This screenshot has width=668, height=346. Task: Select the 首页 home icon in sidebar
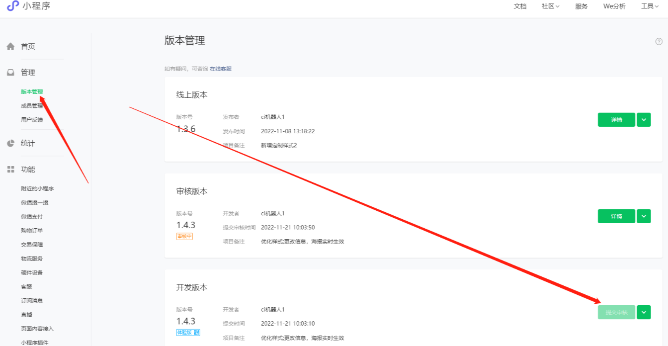click(10, 46)
